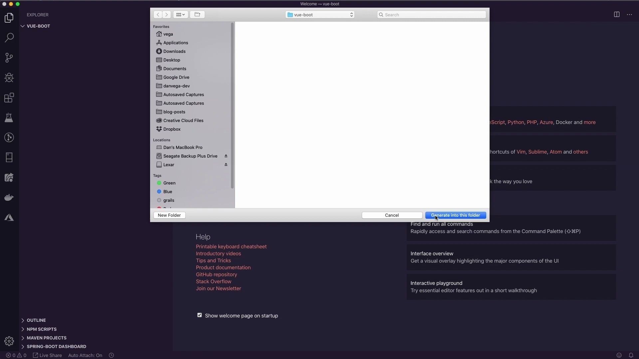Viewport: 639px width, 359px height.
Task: Select the Blue tag color swatch
Action: (x=159, y=191)
